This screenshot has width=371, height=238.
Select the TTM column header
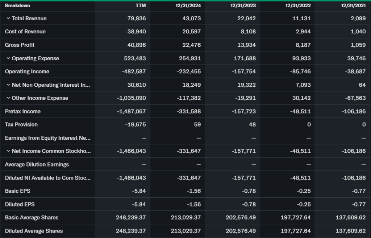pyautogui.click(x=141, y=5)
